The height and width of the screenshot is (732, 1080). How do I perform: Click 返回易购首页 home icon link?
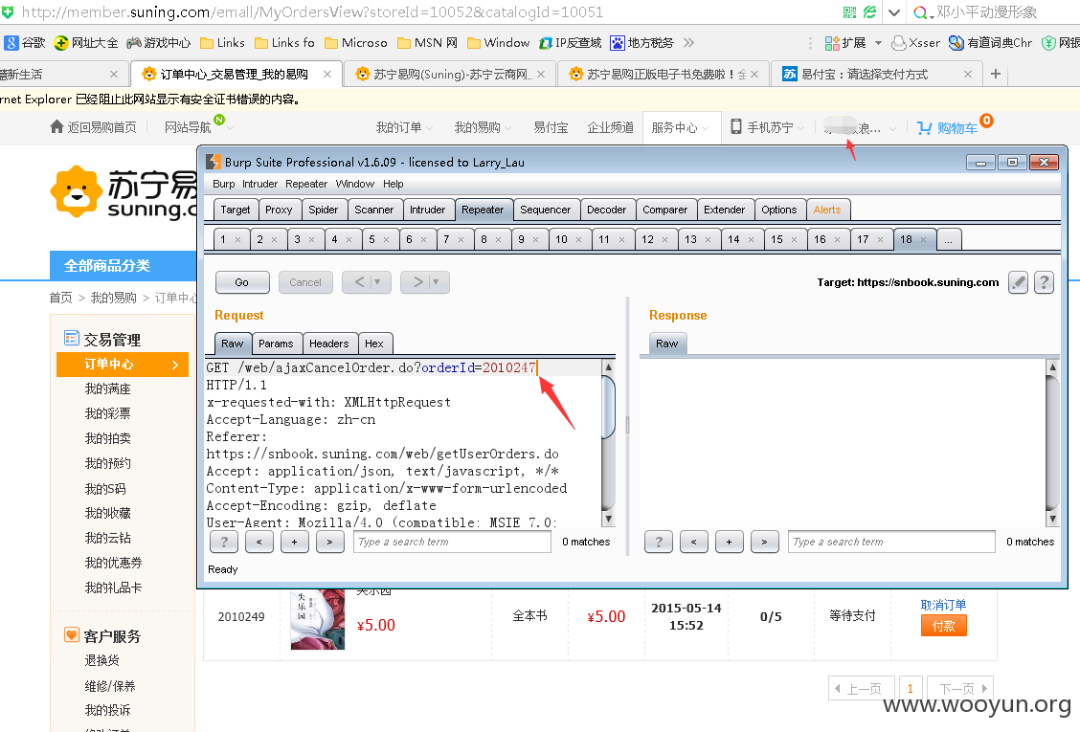pyautogui.click(x=93, y=127)
